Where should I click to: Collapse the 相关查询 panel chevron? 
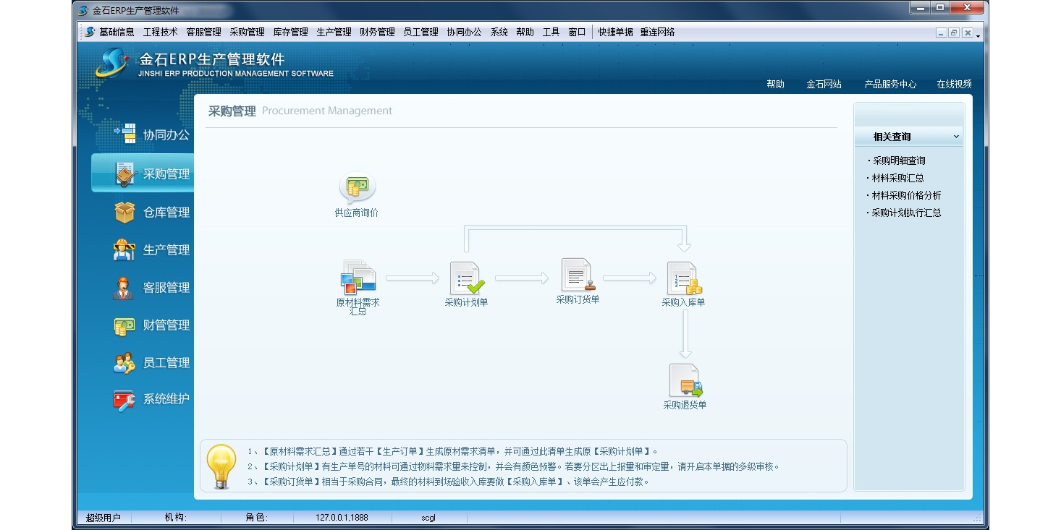pyautogui.click(x=955, y=137)
